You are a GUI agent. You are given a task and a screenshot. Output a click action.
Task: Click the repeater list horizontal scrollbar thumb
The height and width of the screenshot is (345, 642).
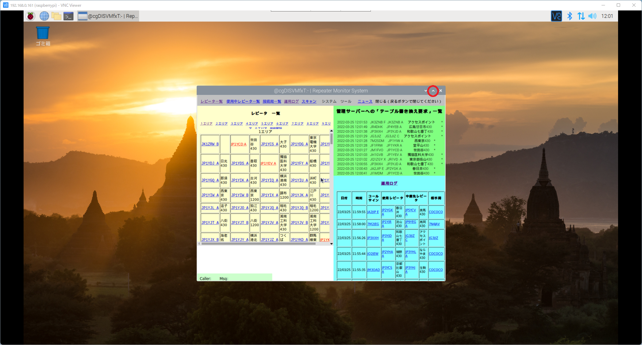[258, 244]
